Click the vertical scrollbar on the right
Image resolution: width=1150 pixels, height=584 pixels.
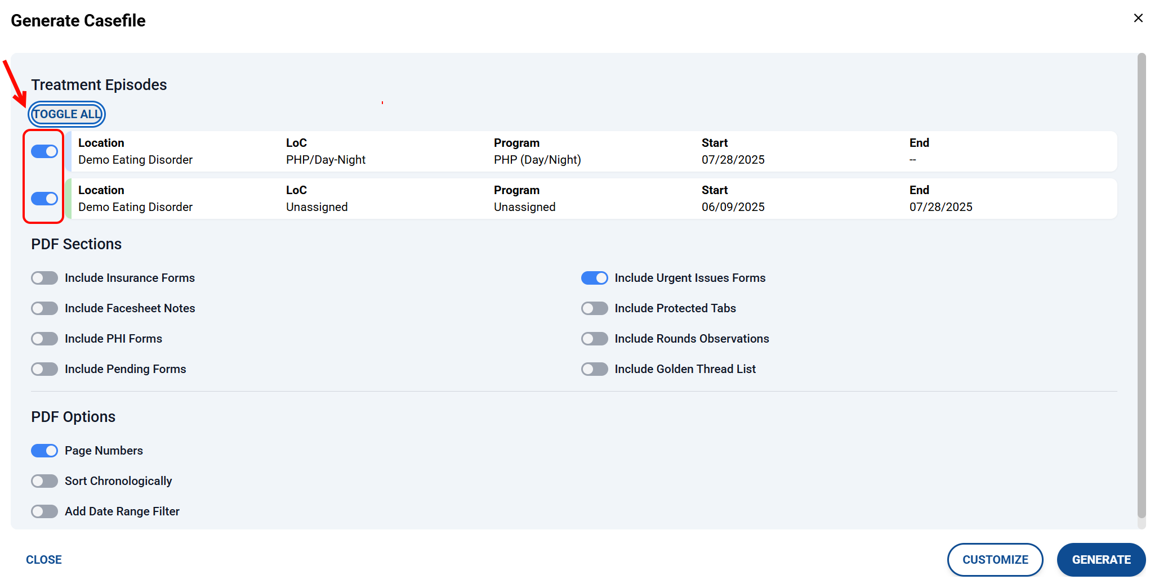[1142, 281]
